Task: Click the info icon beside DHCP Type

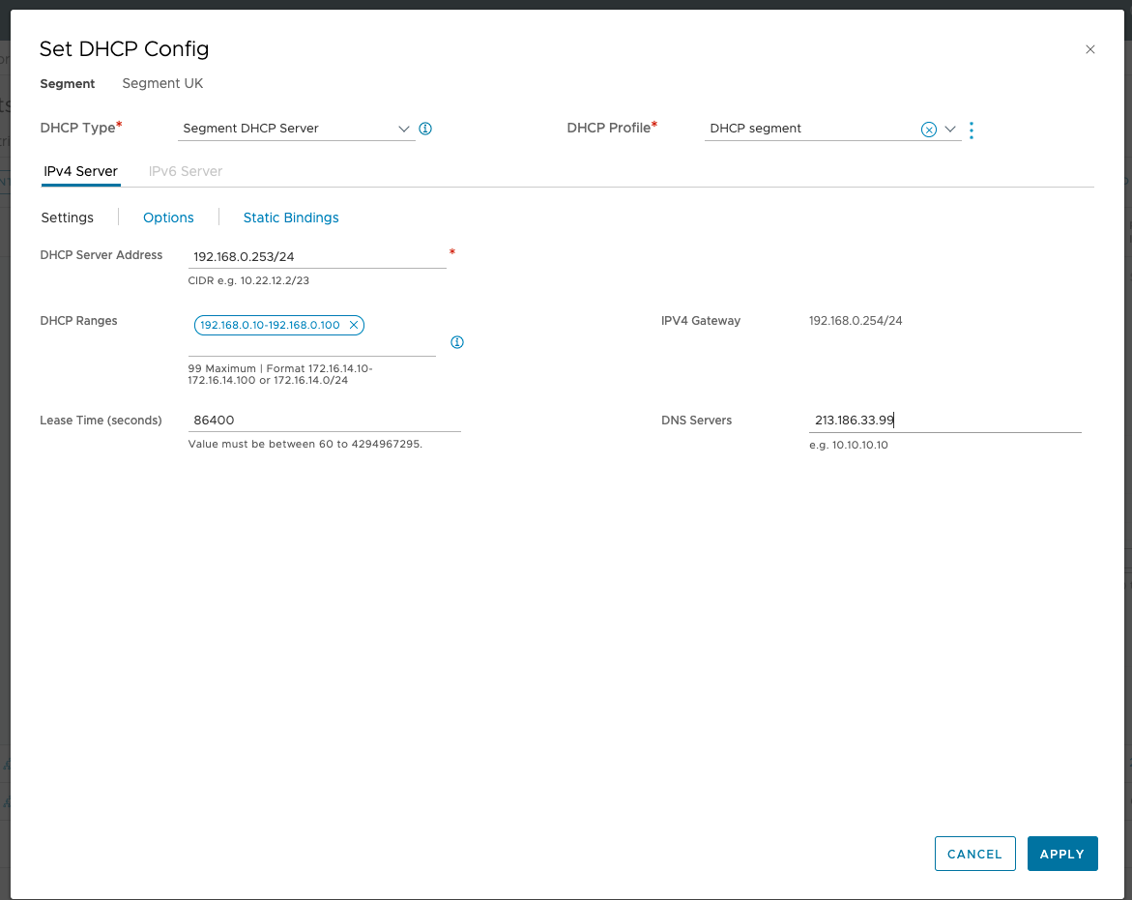Action: 425,129
